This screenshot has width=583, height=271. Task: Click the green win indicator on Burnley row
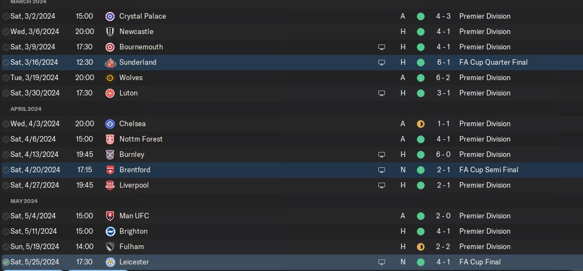click(421, 155)
